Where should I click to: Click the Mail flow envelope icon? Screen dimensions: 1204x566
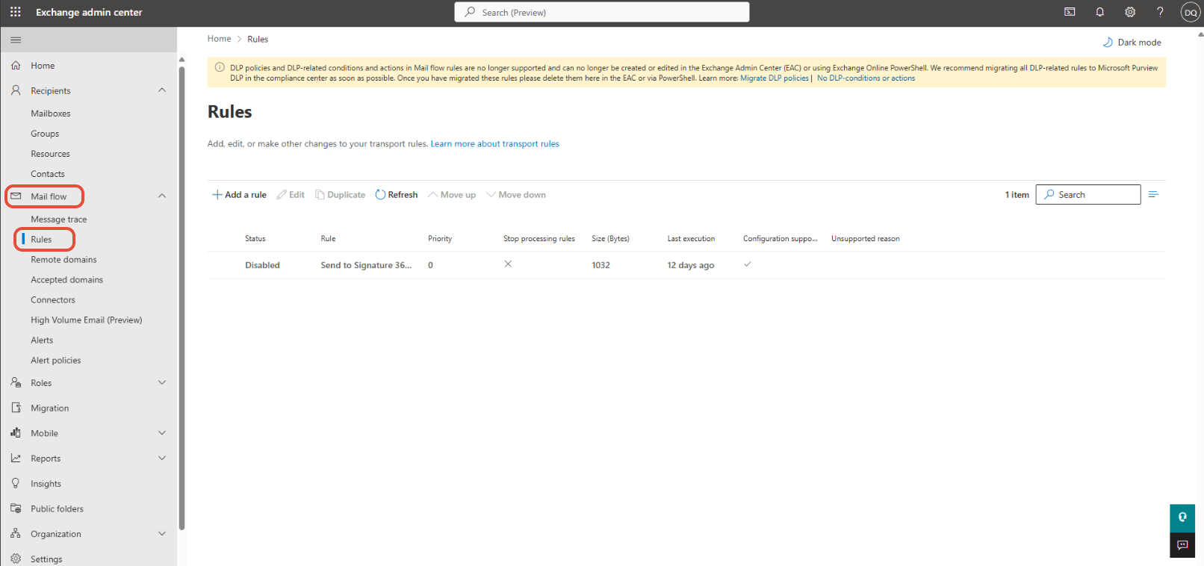point(16,196)
